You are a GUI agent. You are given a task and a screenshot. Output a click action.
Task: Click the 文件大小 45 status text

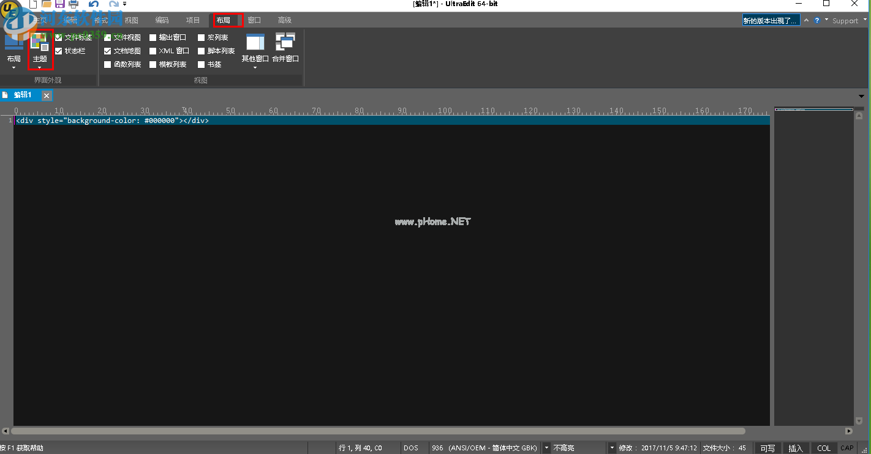point(724,448)
